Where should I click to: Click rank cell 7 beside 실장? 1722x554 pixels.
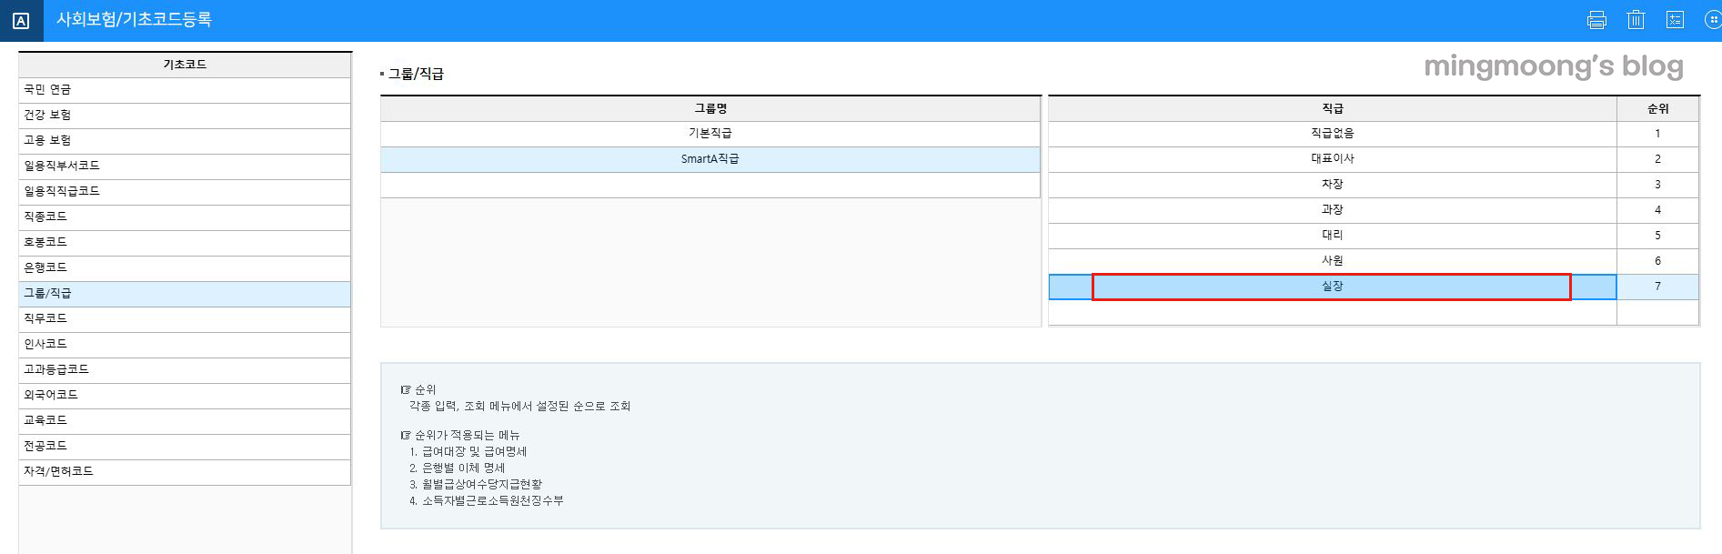pyautogui.click(x=1657, y=287)
